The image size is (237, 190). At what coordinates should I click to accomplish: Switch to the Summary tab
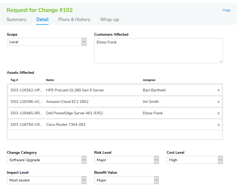coord(17,19)
